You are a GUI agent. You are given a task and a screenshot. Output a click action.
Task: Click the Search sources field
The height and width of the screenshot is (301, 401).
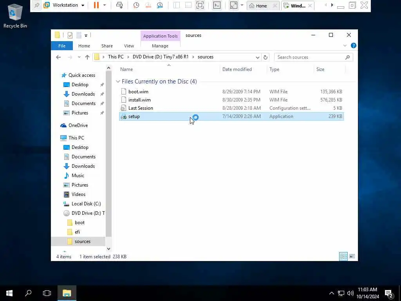tap(314, 57)
